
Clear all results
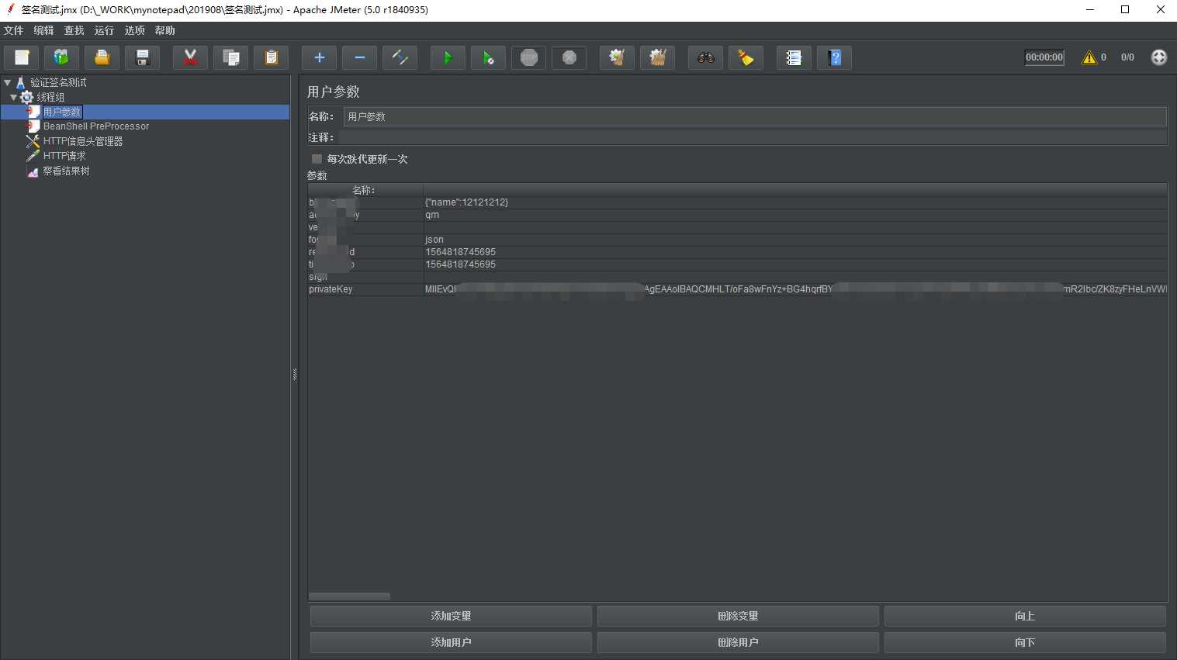[657, 57]
